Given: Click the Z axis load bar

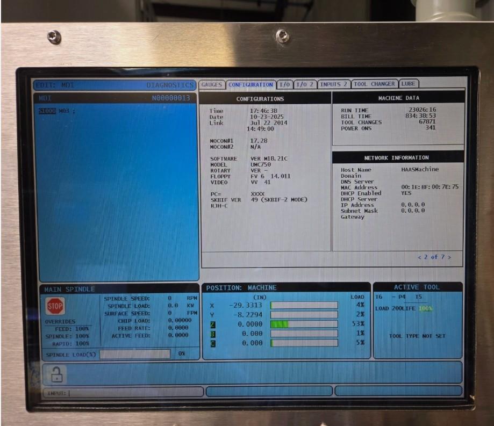Looking at the screenshot, I should click(x=304, y=324).
